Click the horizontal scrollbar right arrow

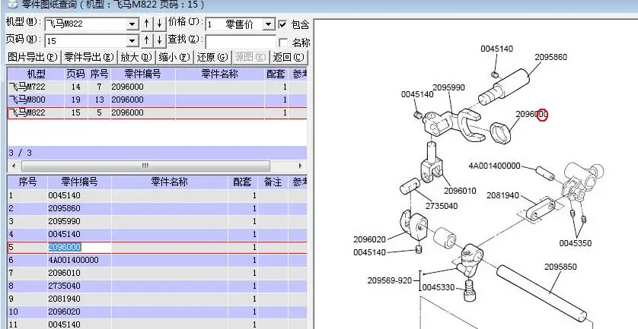click(301, 166)
